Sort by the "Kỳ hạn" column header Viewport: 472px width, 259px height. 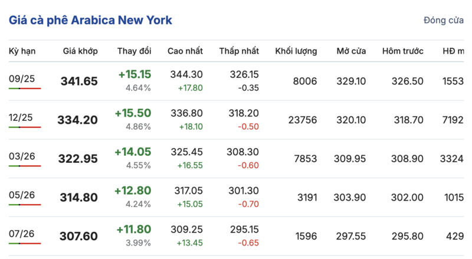pyautogui.click(x=22, y=51)
